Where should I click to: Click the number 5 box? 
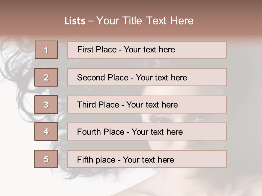coord(46,159)
